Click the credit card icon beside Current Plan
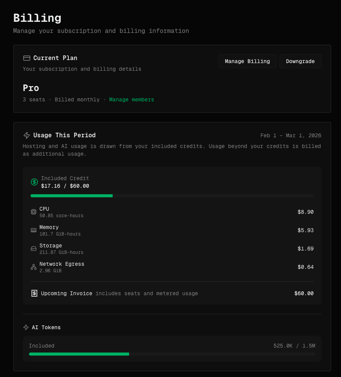 27,58
